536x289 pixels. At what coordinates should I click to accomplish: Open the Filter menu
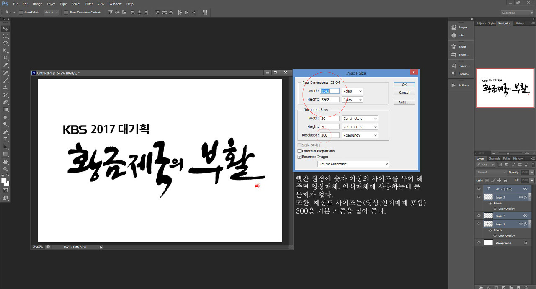pyautogui.click(x=89, y=4)
